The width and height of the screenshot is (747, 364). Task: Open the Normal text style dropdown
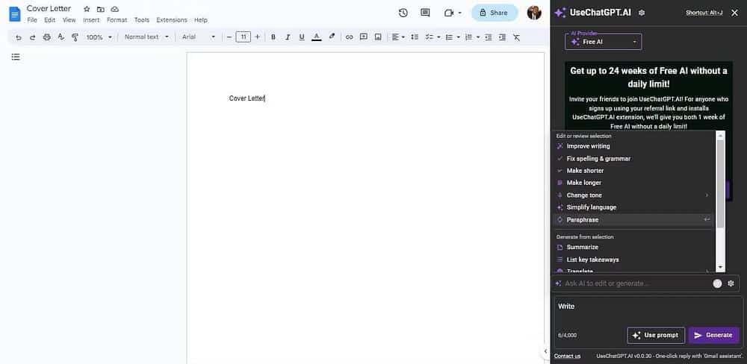click(x=146, y=37)
